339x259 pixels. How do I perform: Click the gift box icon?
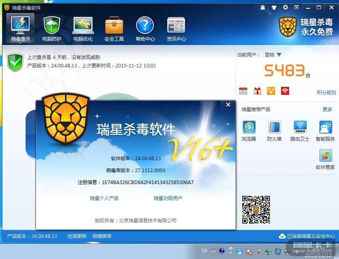(257, 91)
